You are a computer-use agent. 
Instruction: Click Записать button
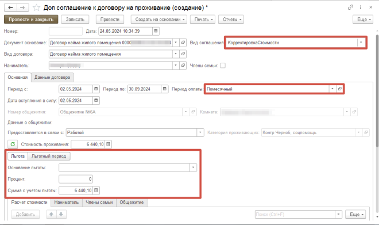pyautogui.click(x=75, y=20)
